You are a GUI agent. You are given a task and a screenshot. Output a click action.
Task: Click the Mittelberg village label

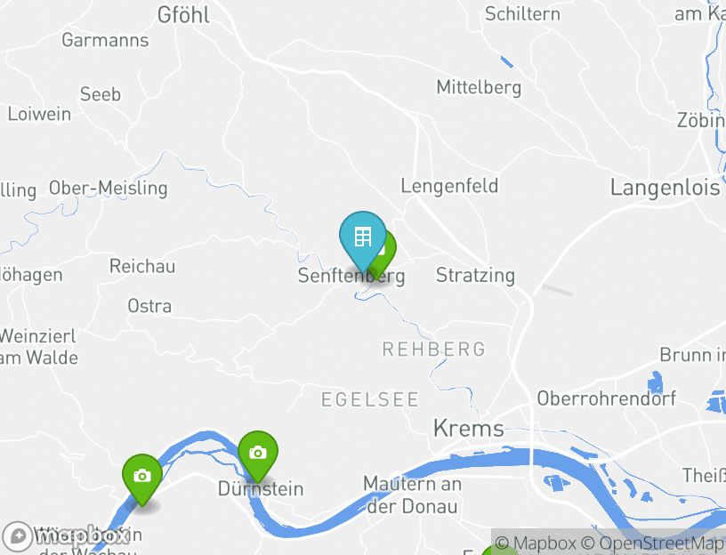click(x=480, y=87)
